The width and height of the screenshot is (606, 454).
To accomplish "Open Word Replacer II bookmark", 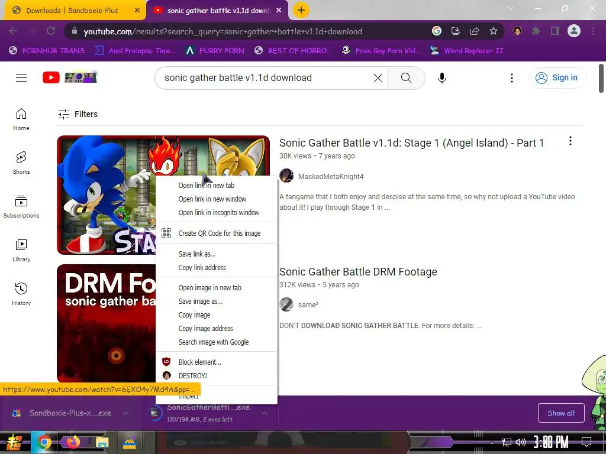I will coord(467,51).
